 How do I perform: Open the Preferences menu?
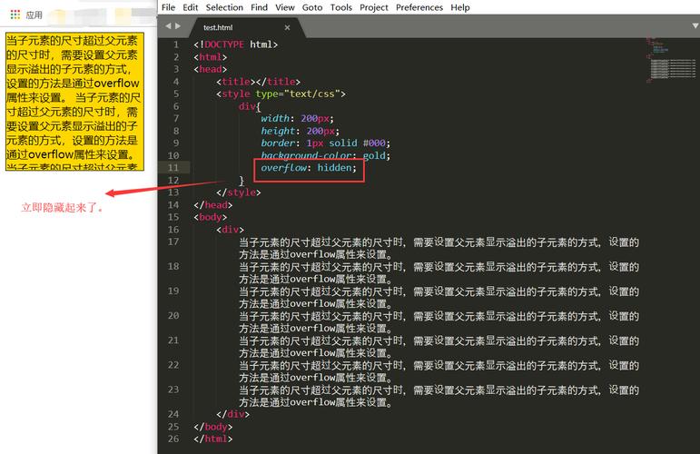(419, 7)
